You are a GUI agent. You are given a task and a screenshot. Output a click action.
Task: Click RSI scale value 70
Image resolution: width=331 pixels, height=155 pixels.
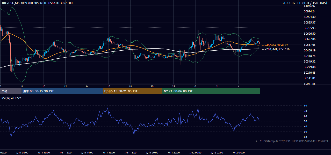tap(305, 111)
